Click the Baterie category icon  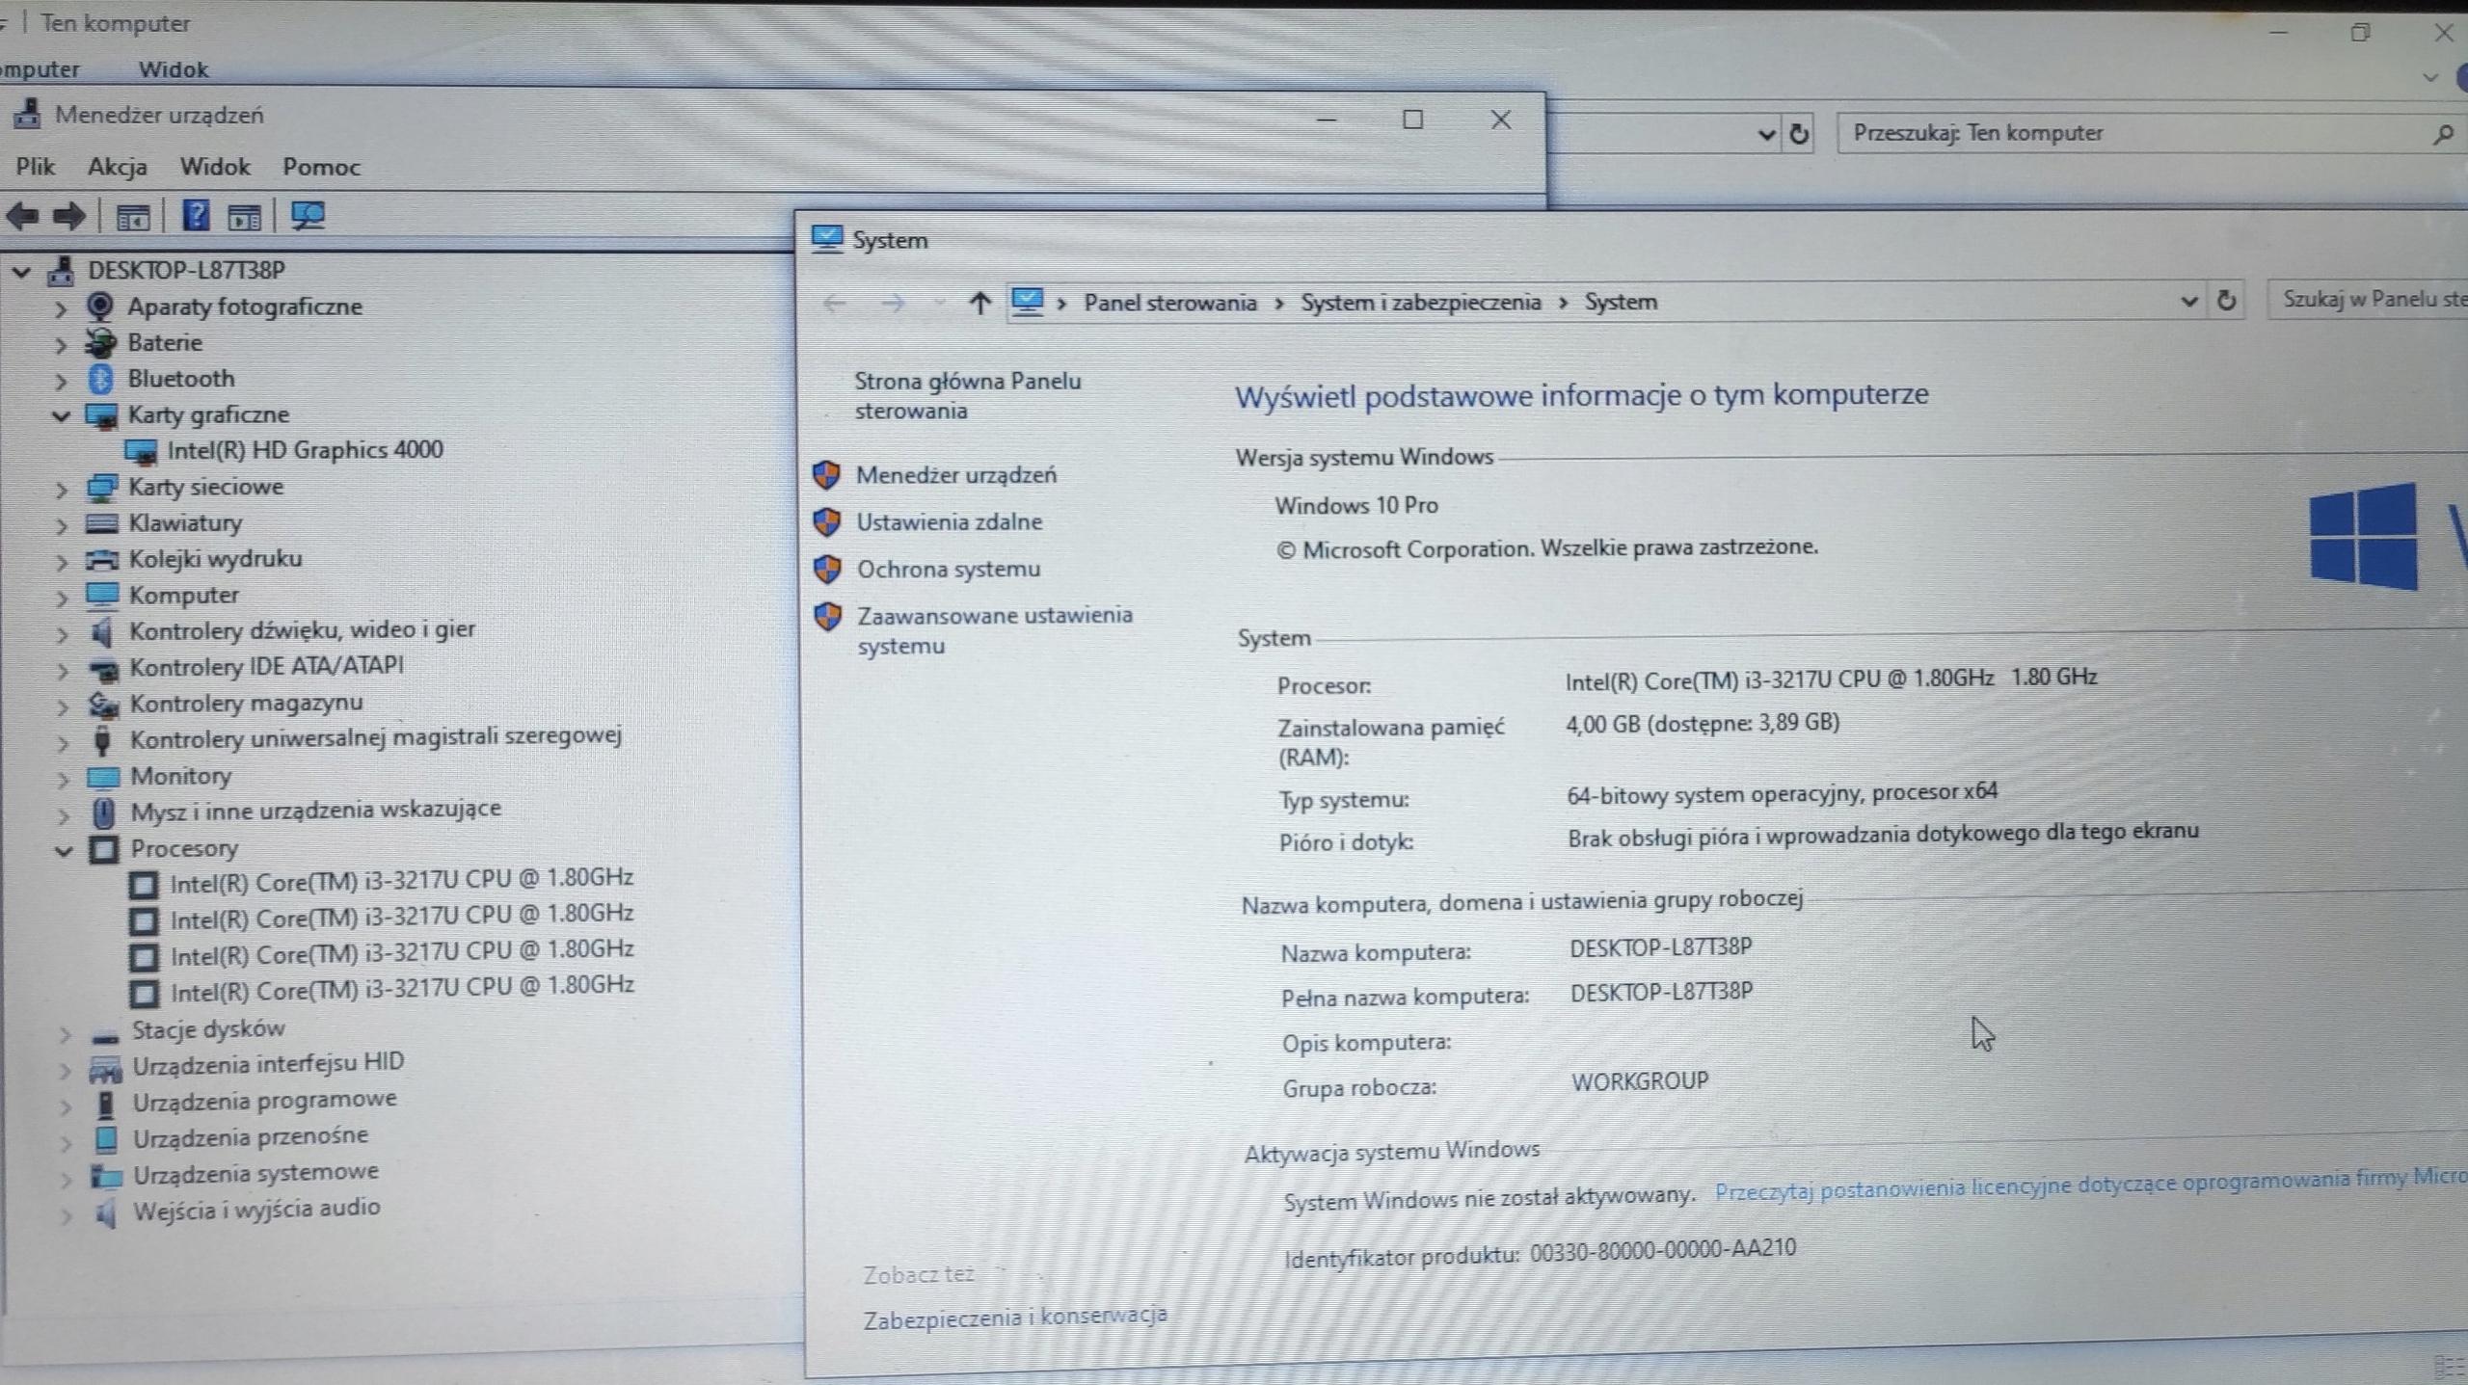tap(100, 343)
